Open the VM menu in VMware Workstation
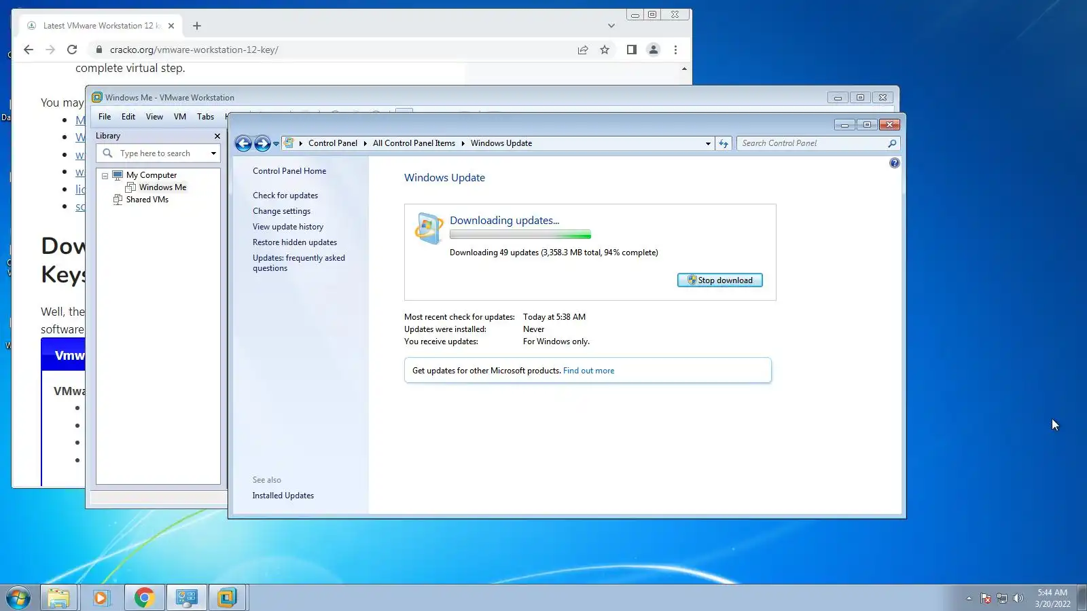Screen dimensions: 1087x611 click(x=180, y=117)
